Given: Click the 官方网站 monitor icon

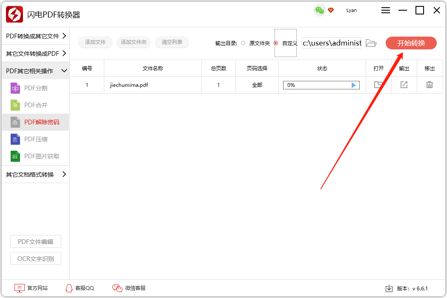Looking at the screenshot, I should pyautogui.click(x=20, y=288).
